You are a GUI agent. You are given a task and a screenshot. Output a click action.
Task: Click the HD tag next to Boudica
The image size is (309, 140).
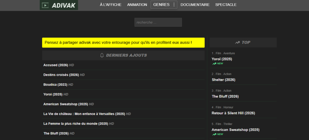click(x=71, y=84)
